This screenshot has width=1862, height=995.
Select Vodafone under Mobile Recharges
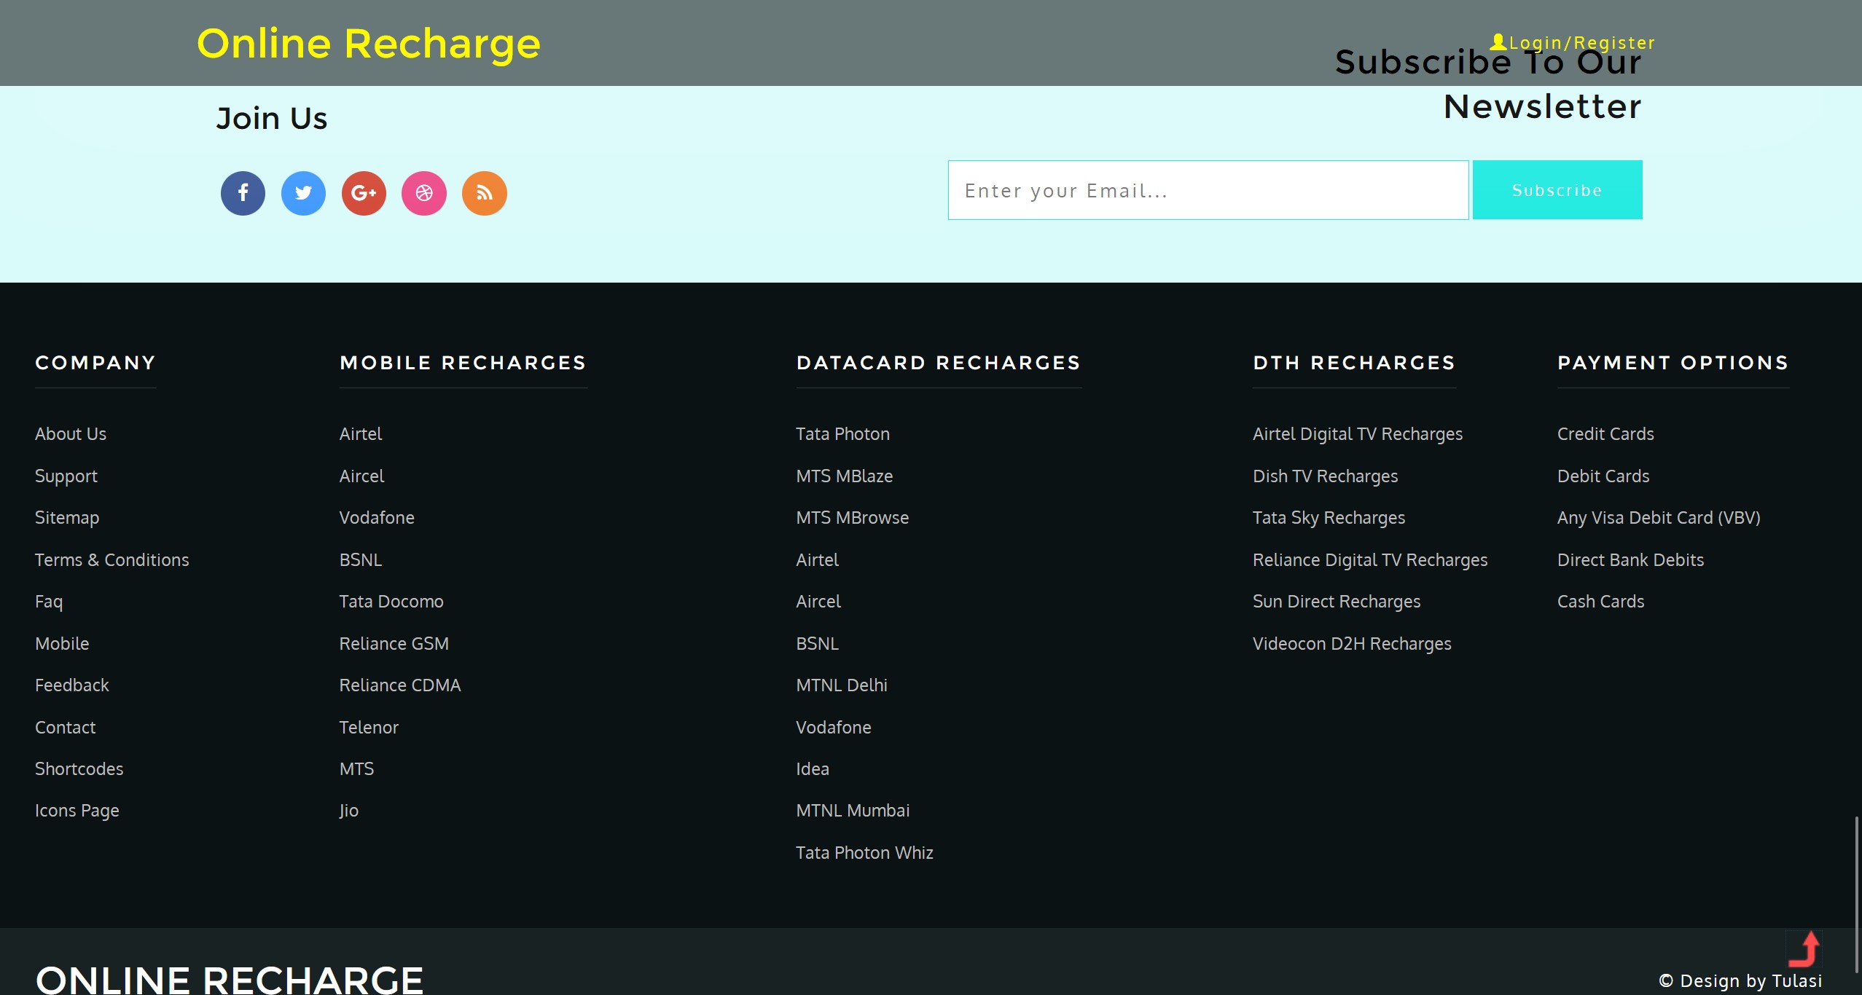tap(377, 518)
